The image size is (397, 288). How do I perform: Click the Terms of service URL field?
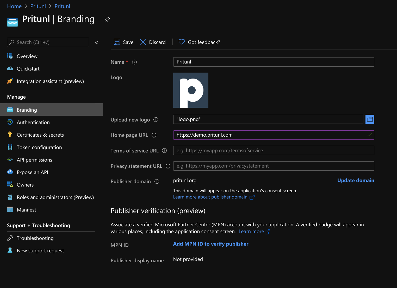click(x=274, y=151)
